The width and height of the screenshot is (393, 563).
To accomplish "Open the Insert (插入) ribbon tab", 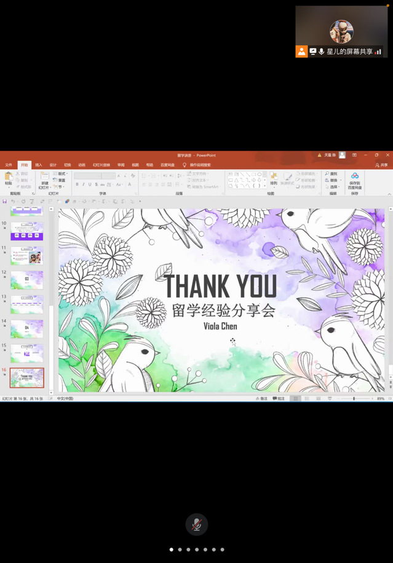I will click(39, 165).
